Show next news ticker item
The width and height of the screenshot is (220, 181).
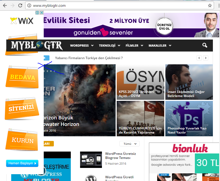206,58
